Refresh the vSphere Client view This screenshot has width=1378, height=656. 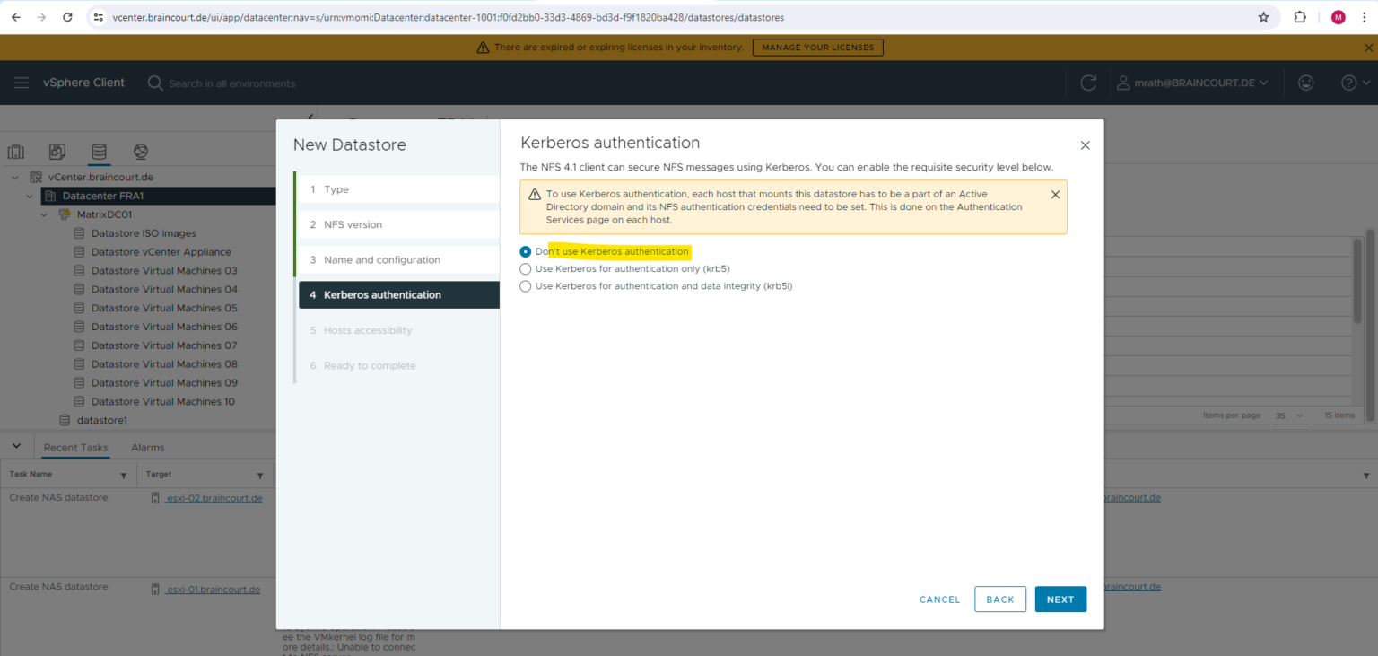(1088, 83)
